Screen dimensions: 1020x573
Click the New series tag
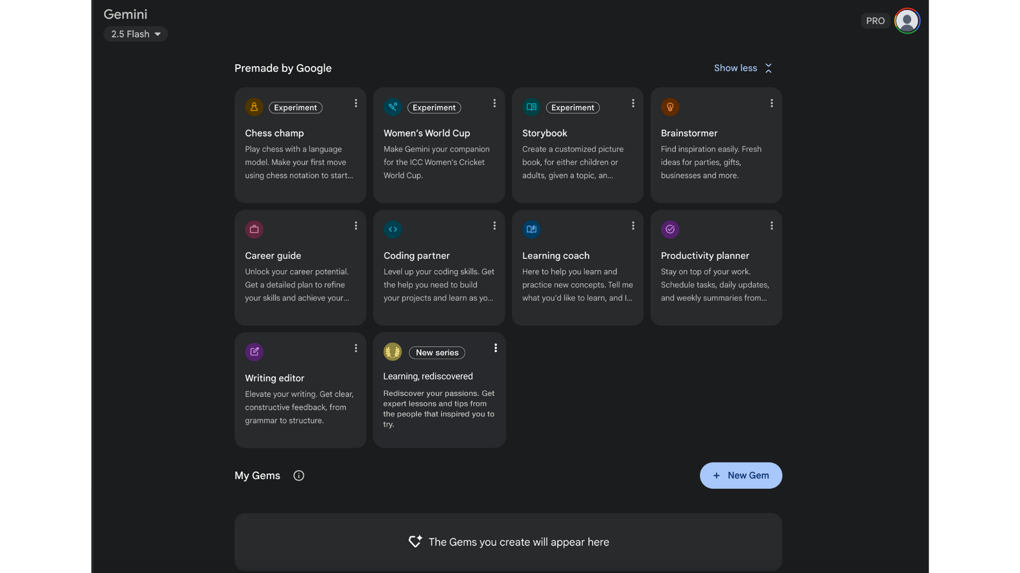(x=437, y=353)
